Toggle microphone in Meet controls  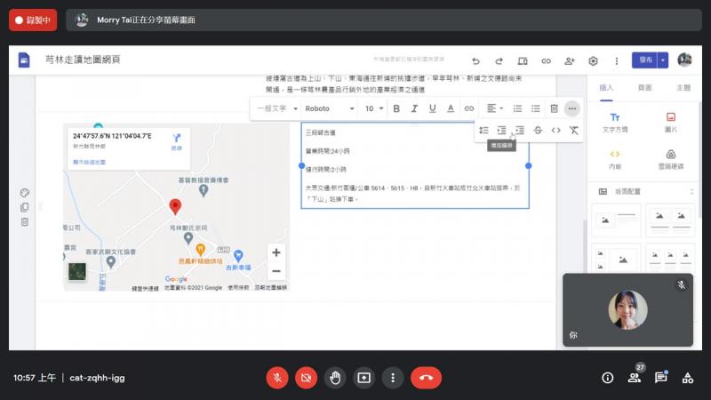(277, 378)
